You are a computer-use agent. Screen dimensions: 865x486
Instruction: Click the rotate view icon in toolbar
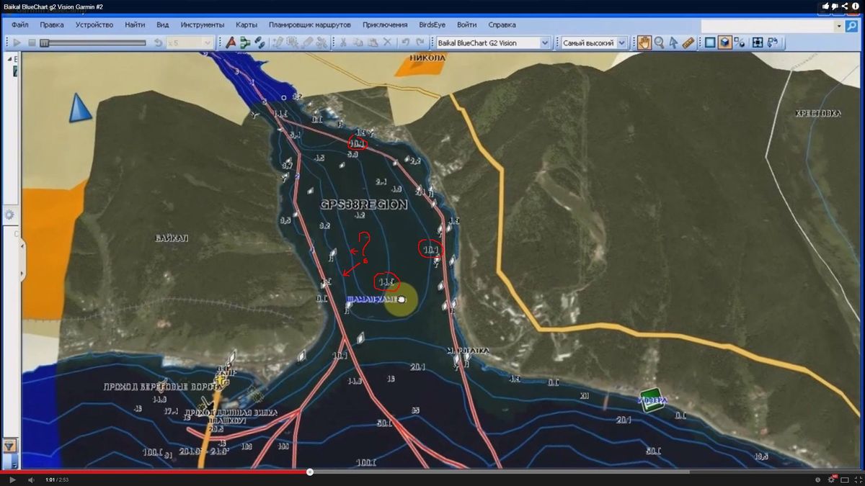[x=773, y=42]
